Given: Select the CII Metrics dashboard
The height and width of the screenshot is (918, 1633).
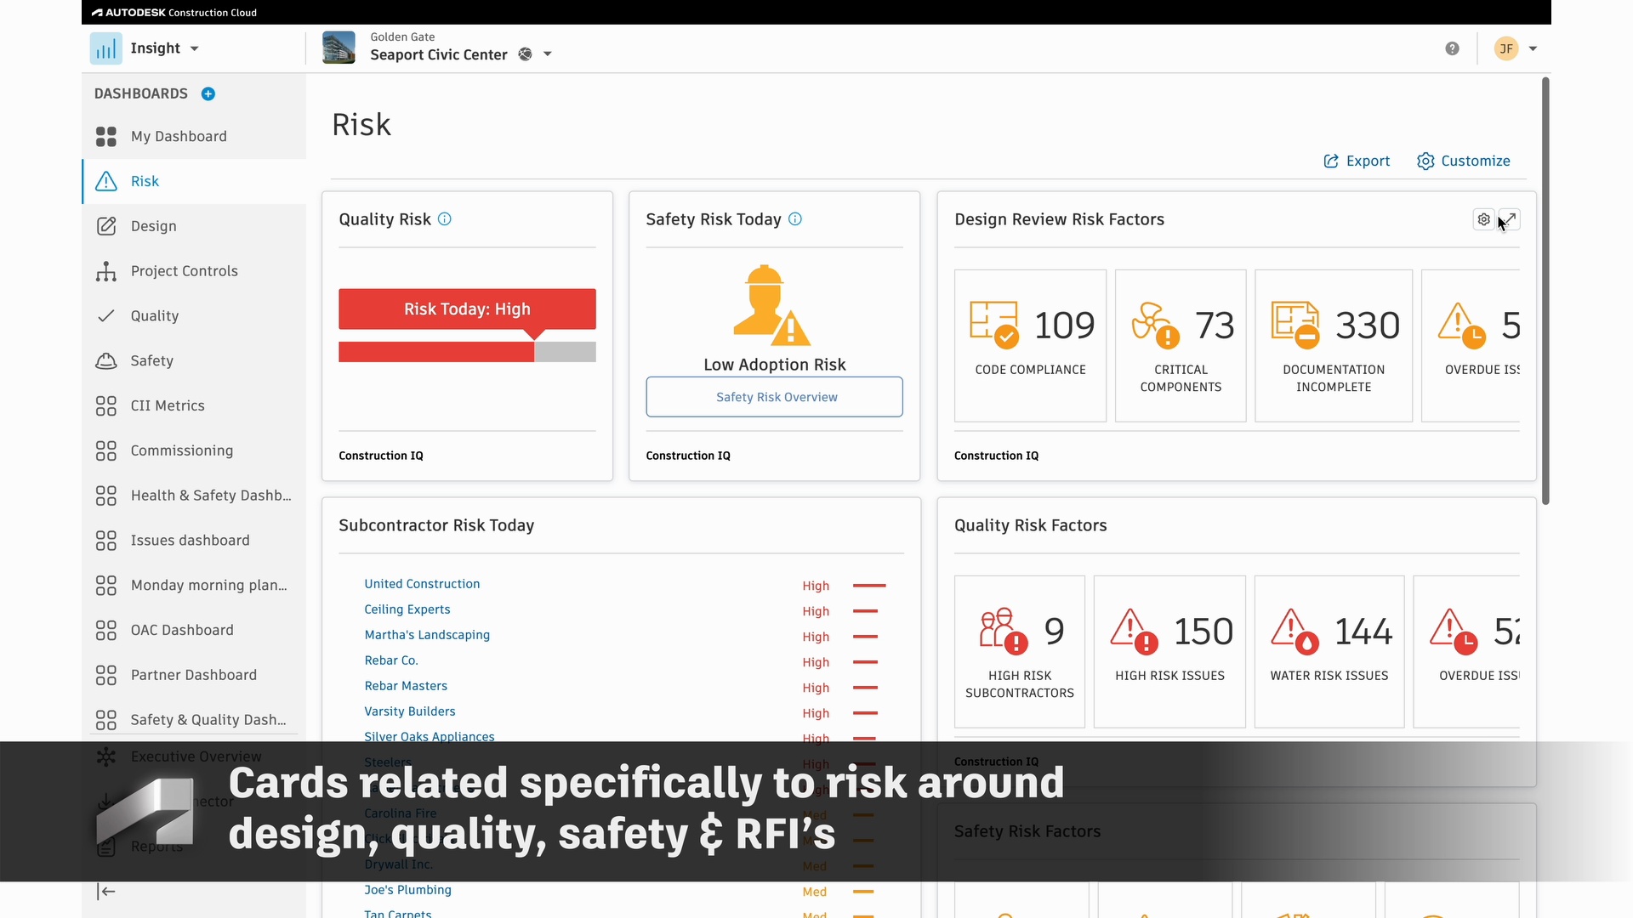Looking at the screenshot, I should pos(168,405).
